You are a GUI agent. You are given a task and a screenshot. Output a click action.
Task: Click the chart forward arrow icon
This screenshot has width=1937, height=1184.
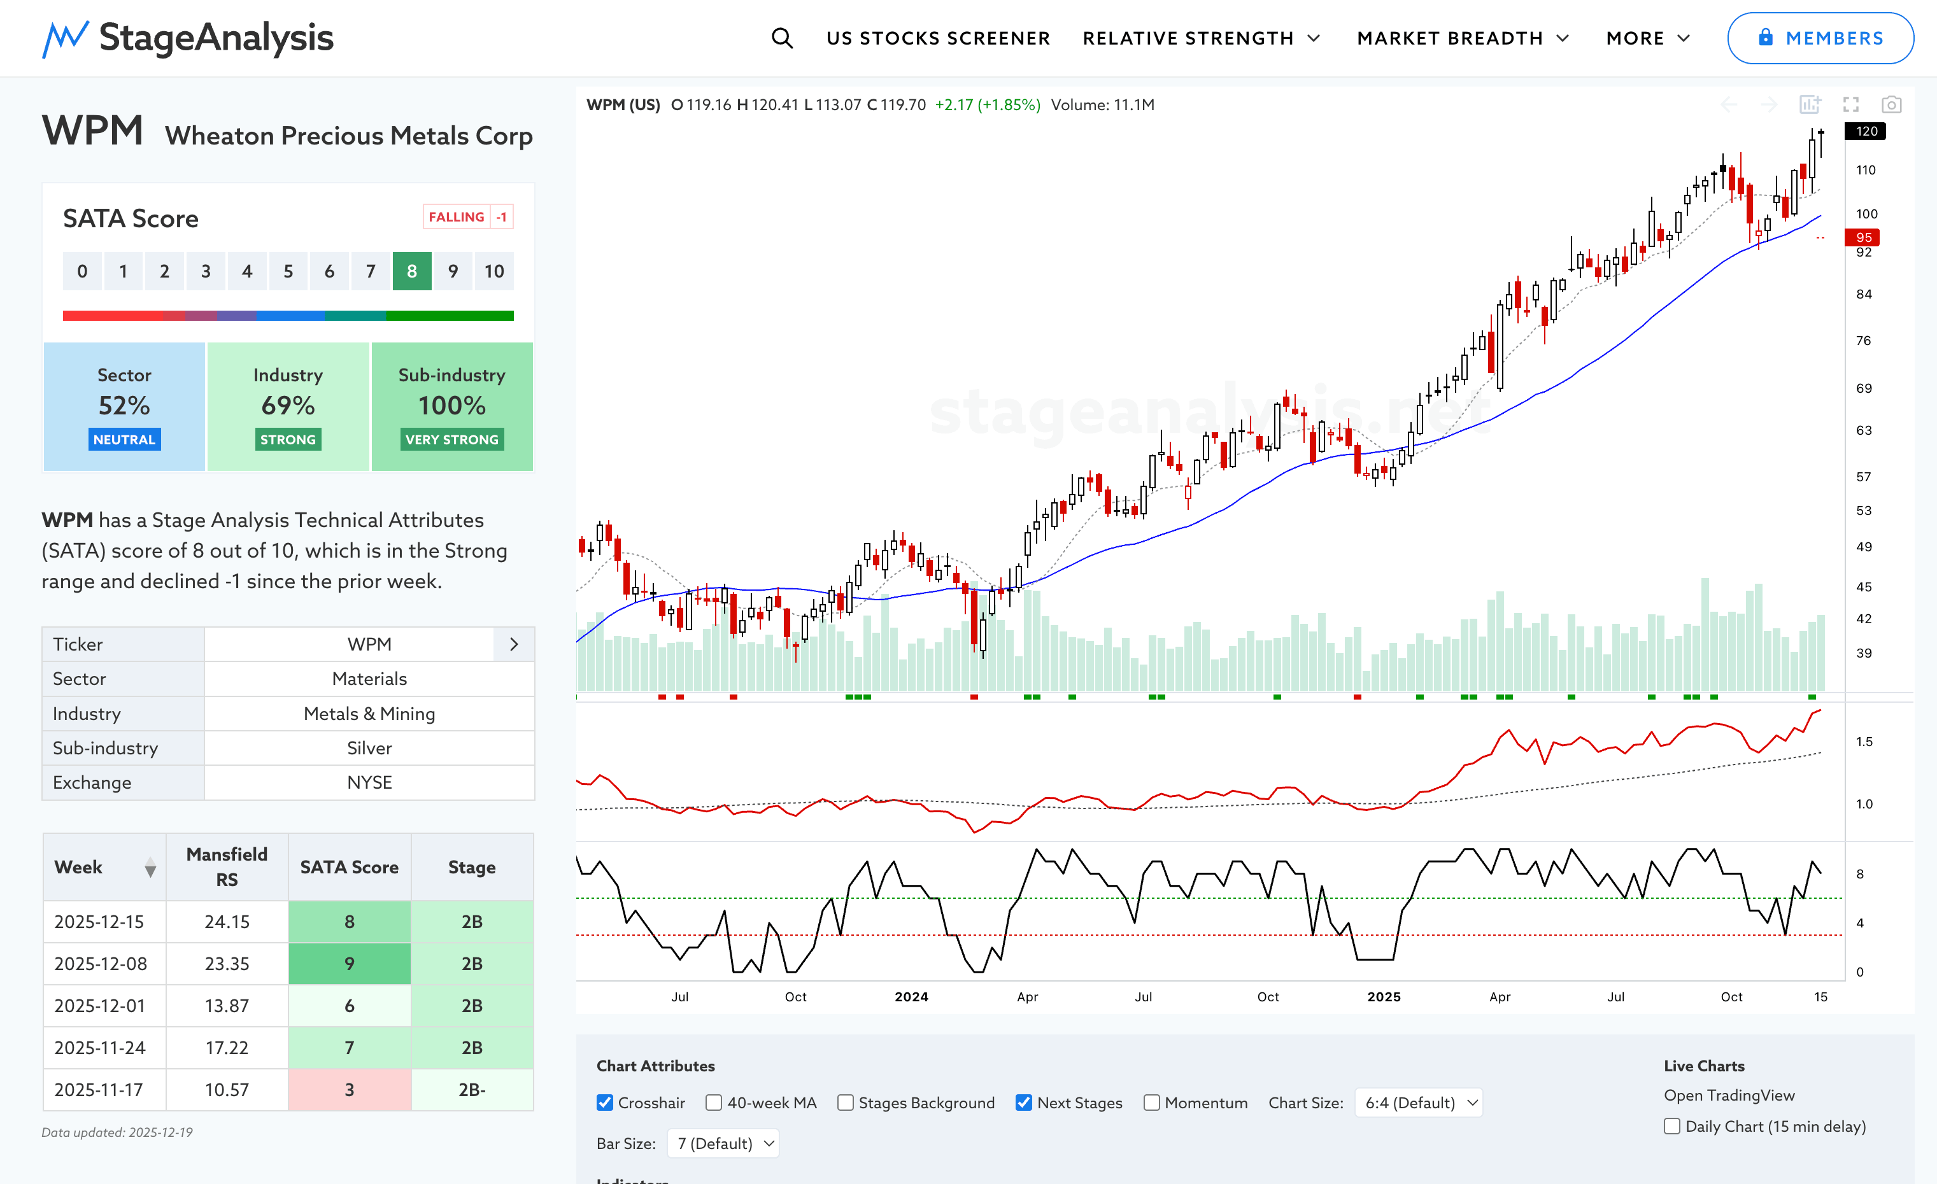(x=1769, y=104)
